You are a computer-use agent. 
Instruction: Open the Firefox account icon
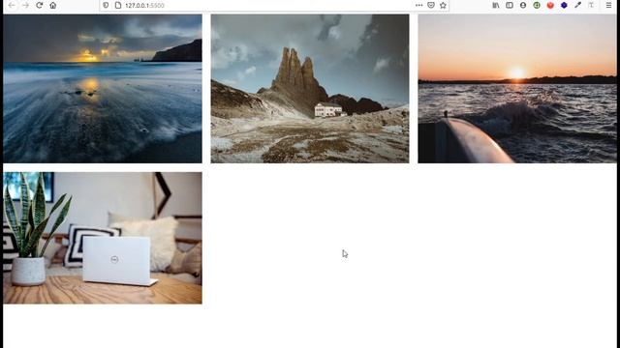click(523, 5)
